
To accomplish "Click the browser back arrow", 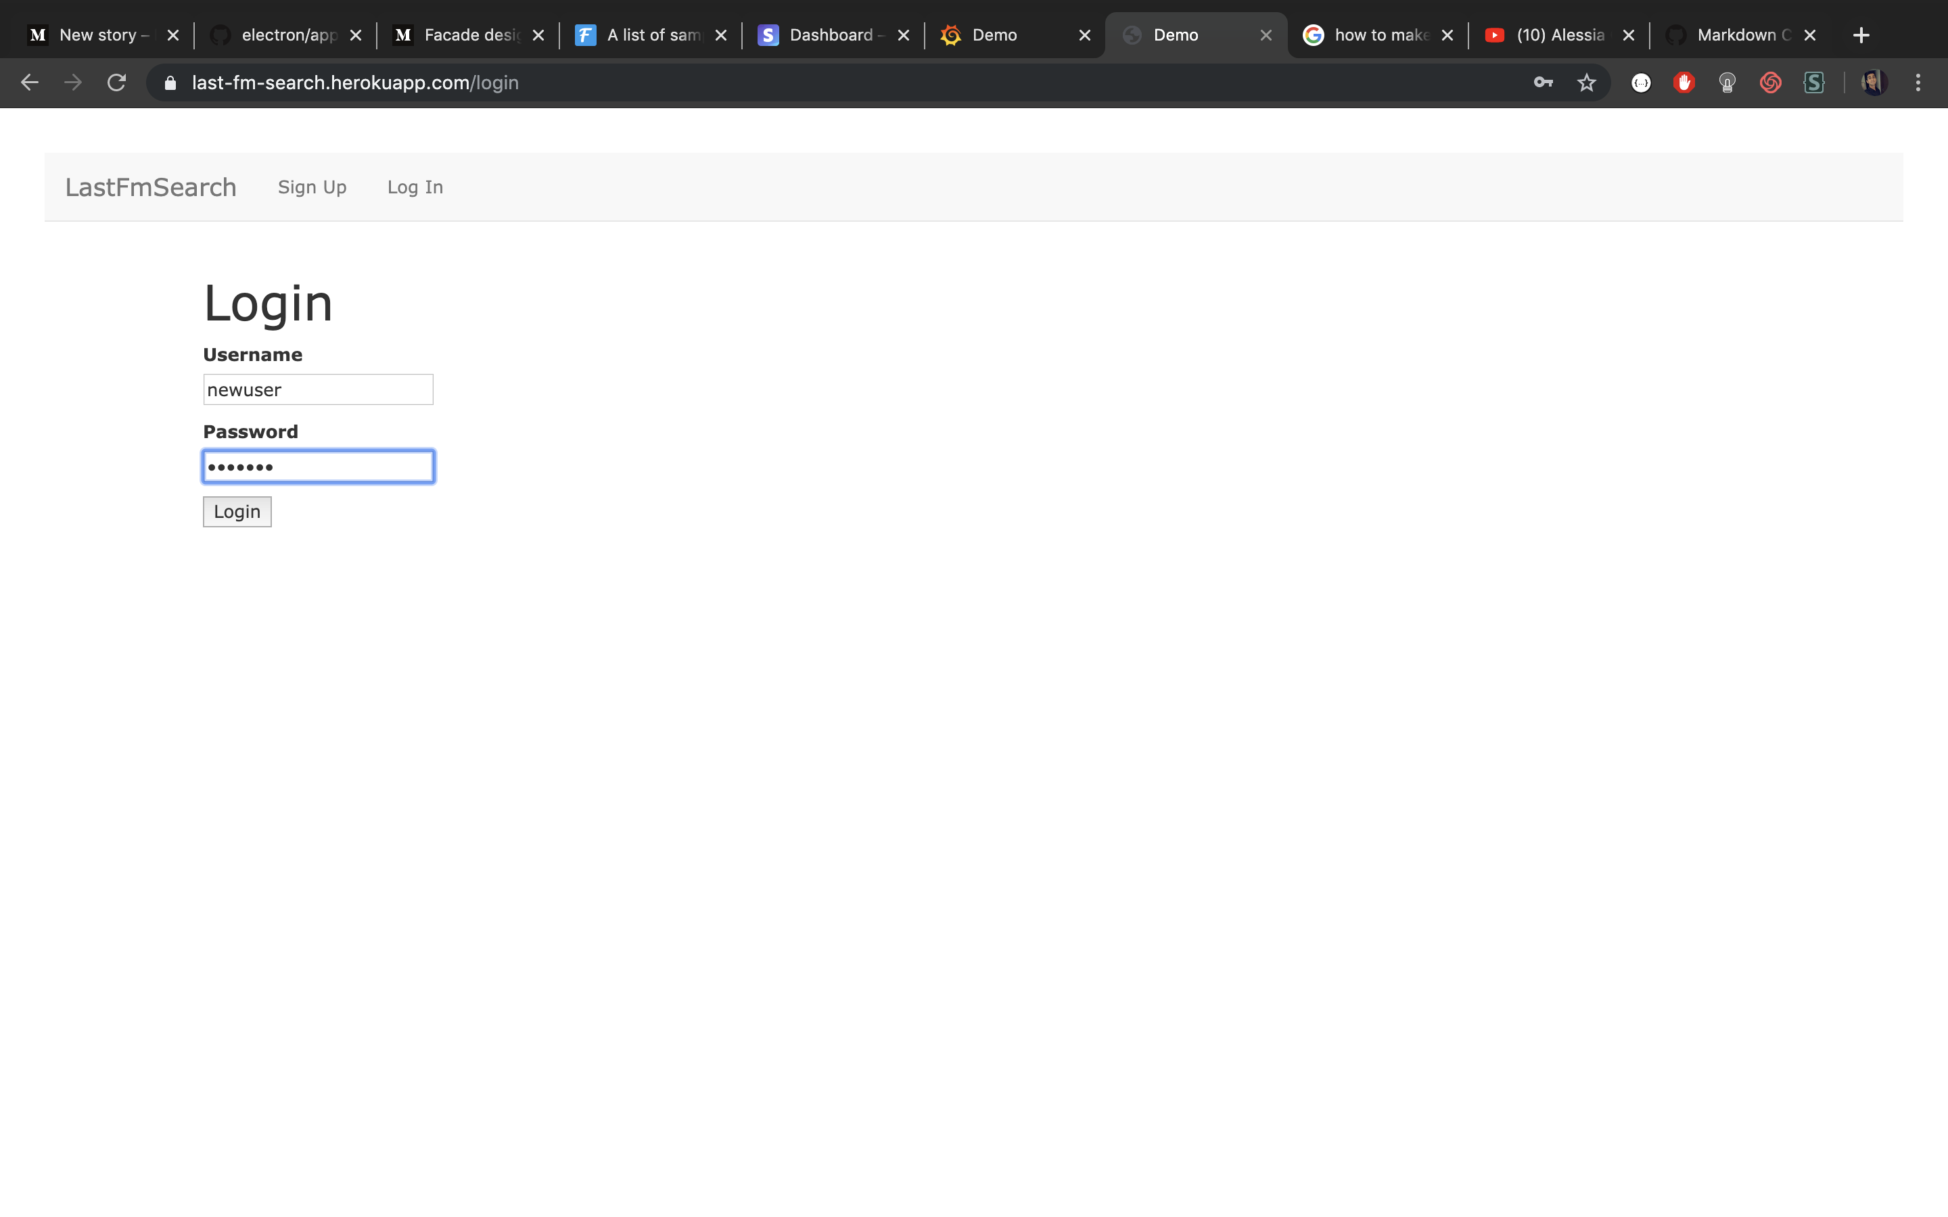I will [30, 82].
